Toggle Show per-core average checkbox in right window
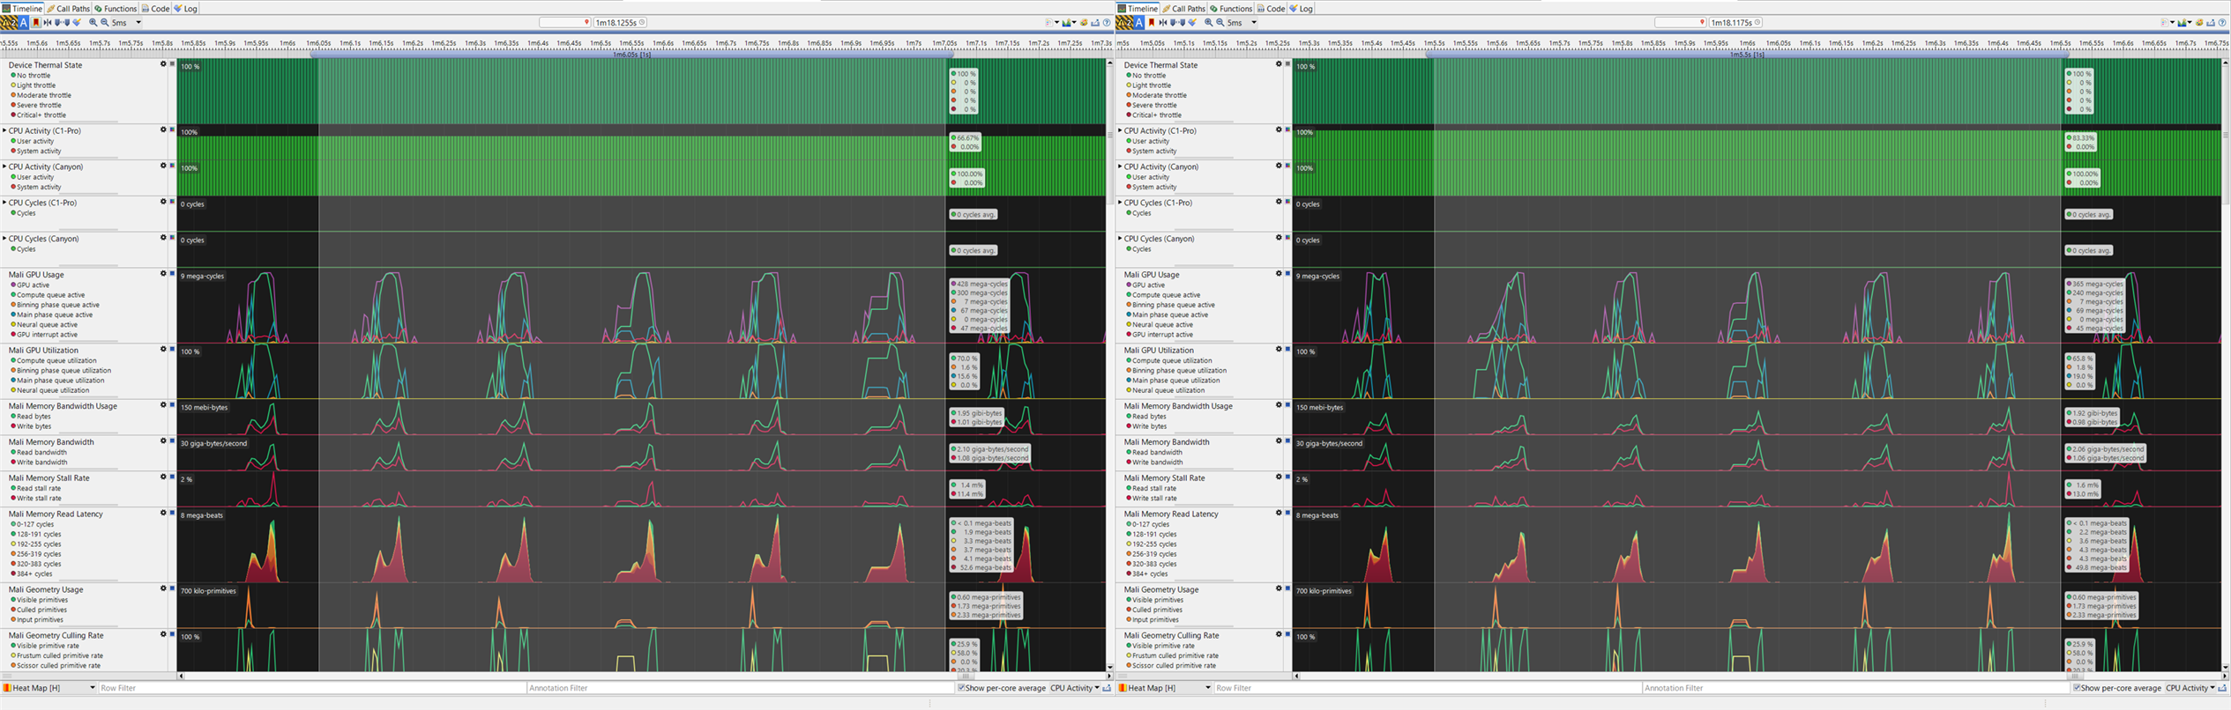 click(2077, 688)
